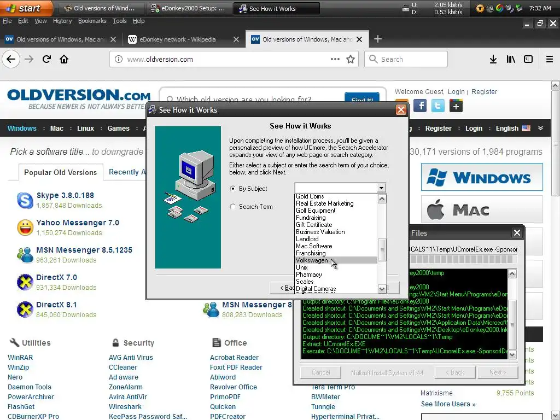The image size is (560, 420).
Task: Switch to Popular Old Versions tab
Action: coord(60,172)
